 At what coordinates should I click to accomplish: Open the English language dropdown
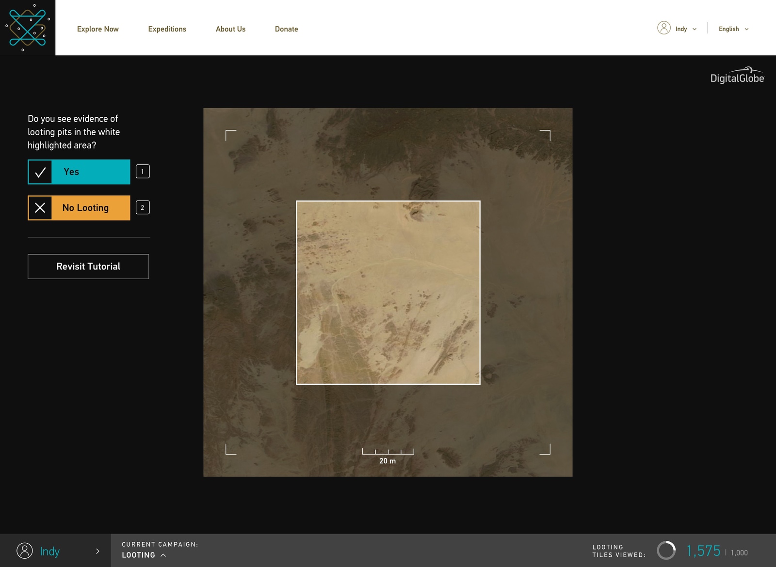point(732,29)
